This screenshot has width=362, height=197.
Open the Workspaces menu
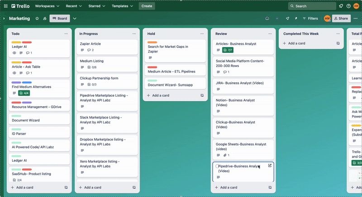point(47,6)
